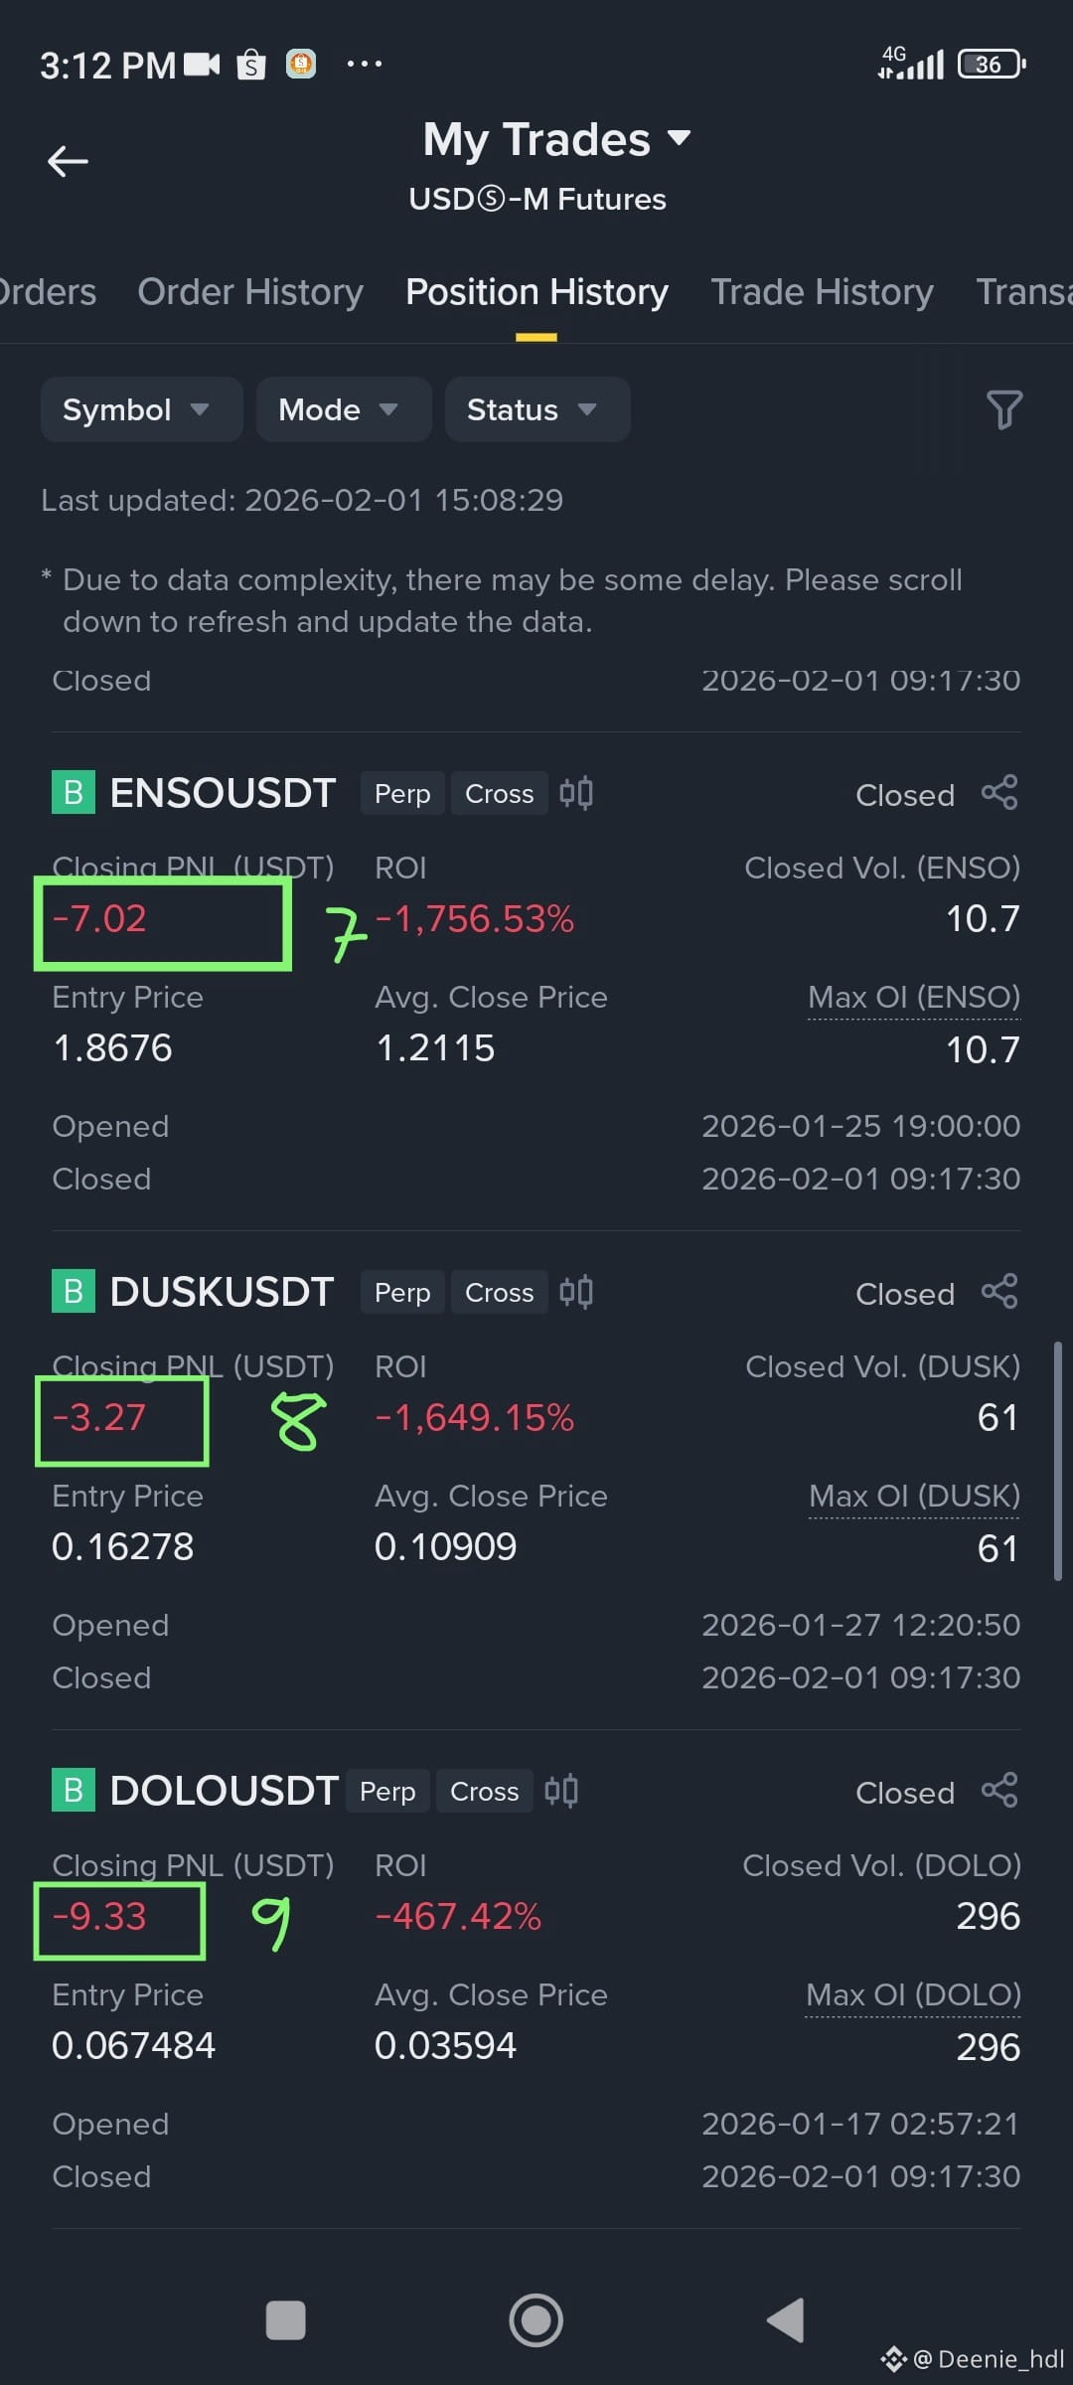Open candlestick chart icon for DUSKUSDT
This screenshot has height=2385, width=1073.
[576, 1292]
